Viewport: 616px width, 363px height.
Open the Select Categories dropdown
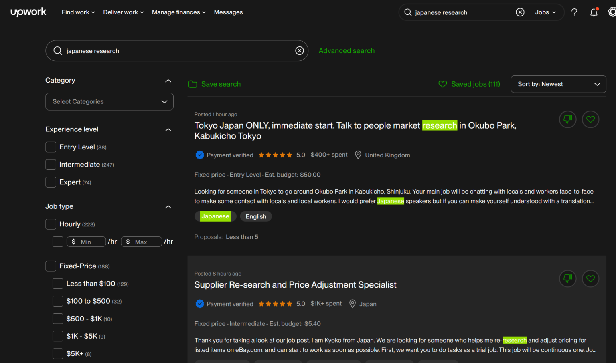[109, 102]
